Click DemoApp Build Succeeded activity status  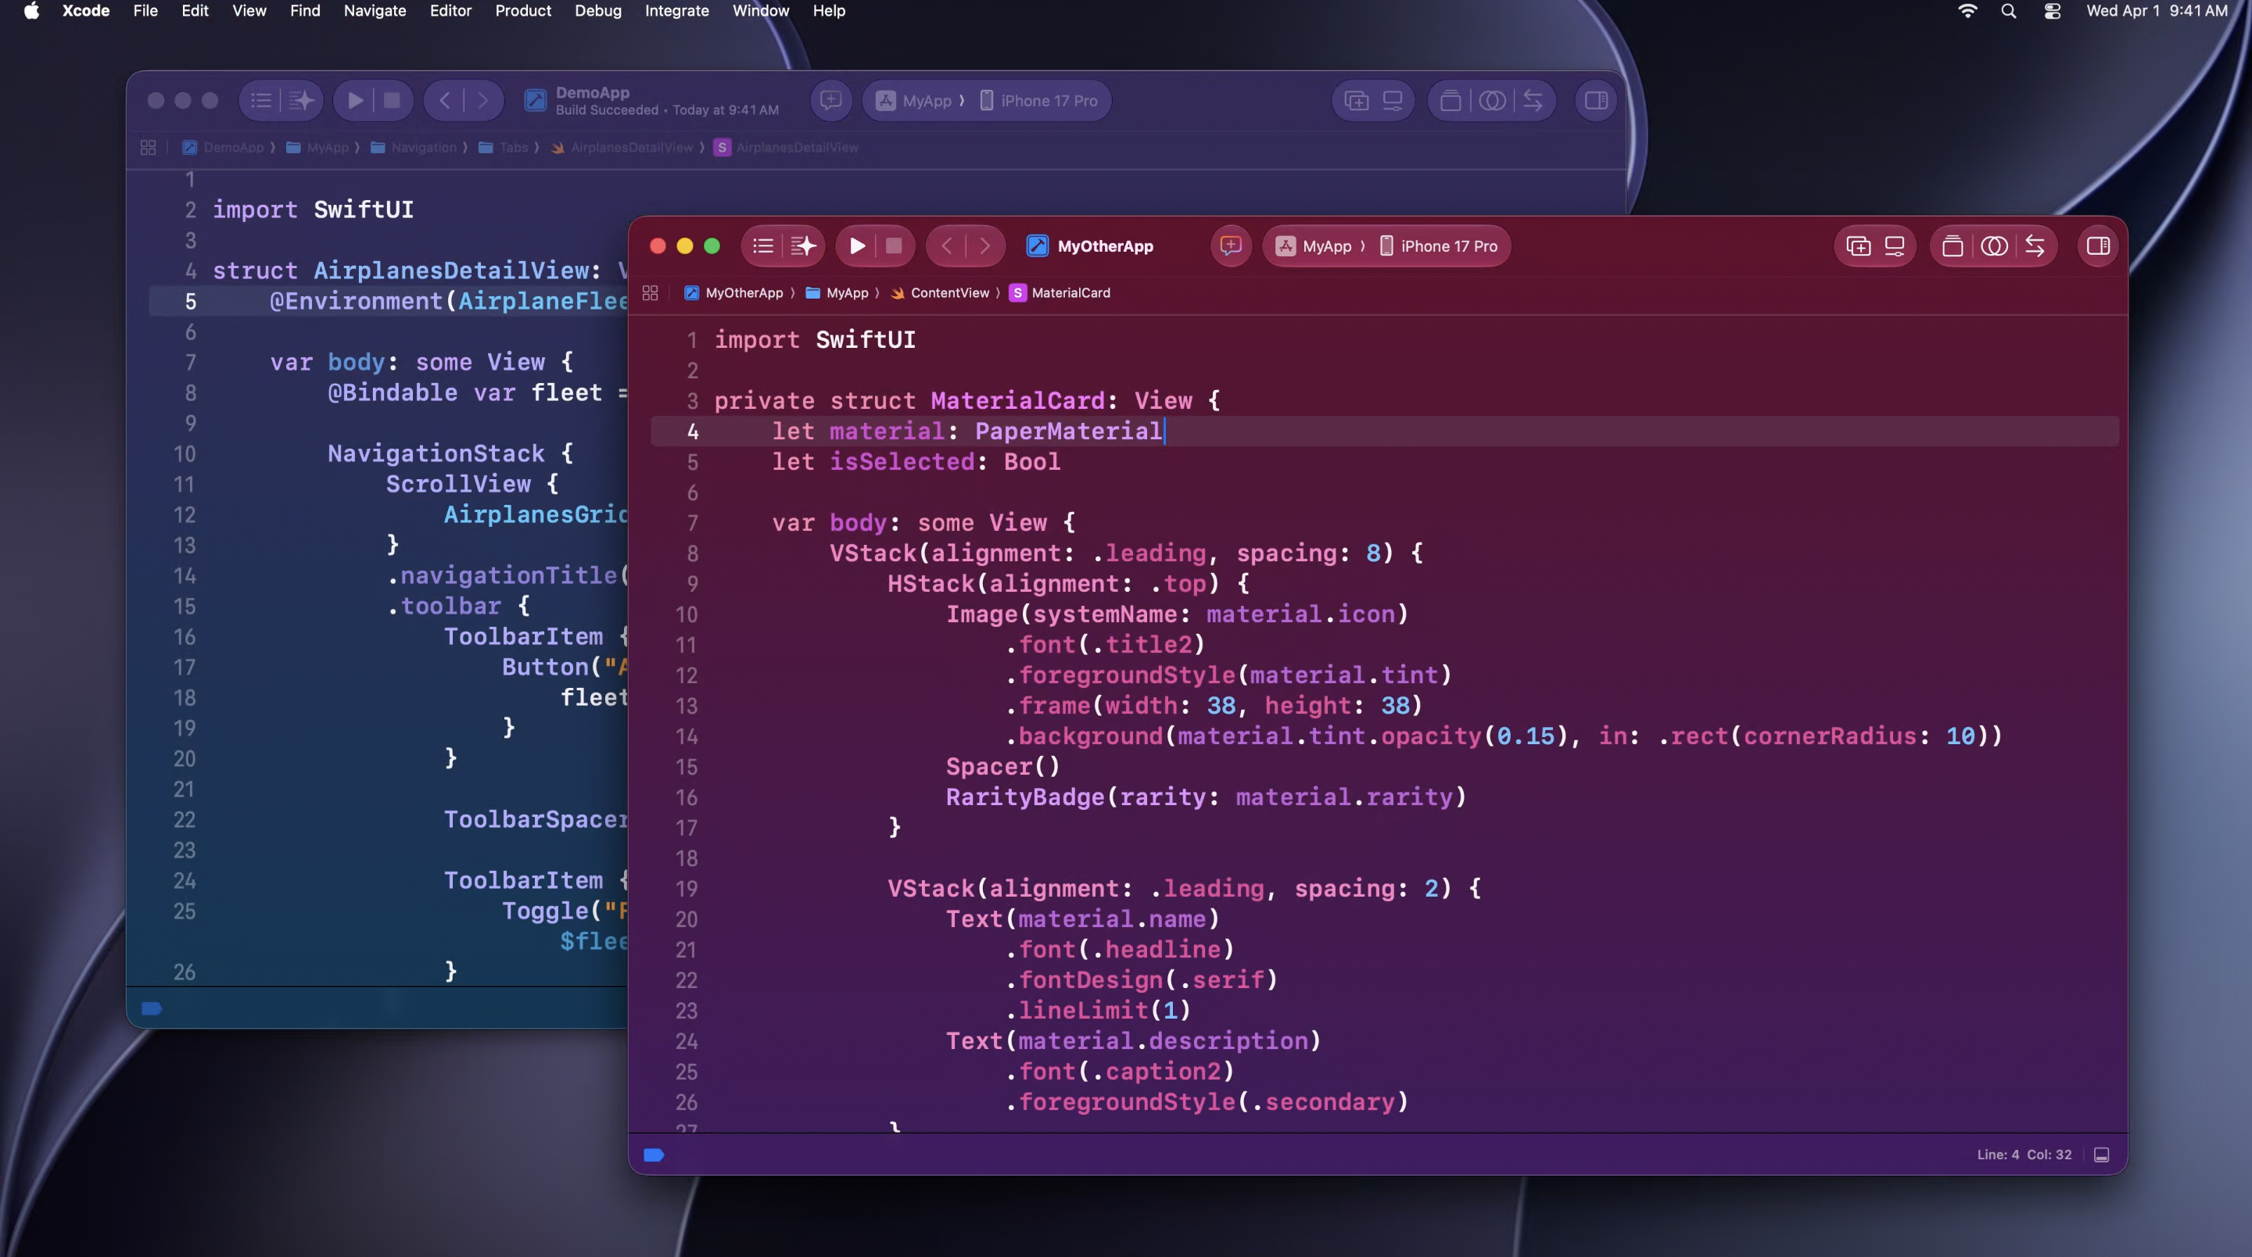point(667,101)
